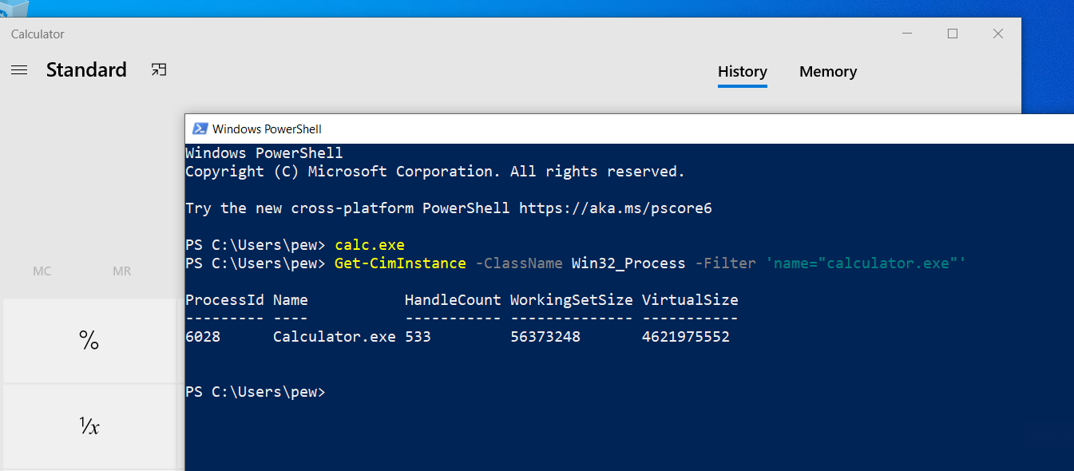Click the Copyright Microsoft Corporation line
Viewport: 1074px width, 471px height.
435,172
